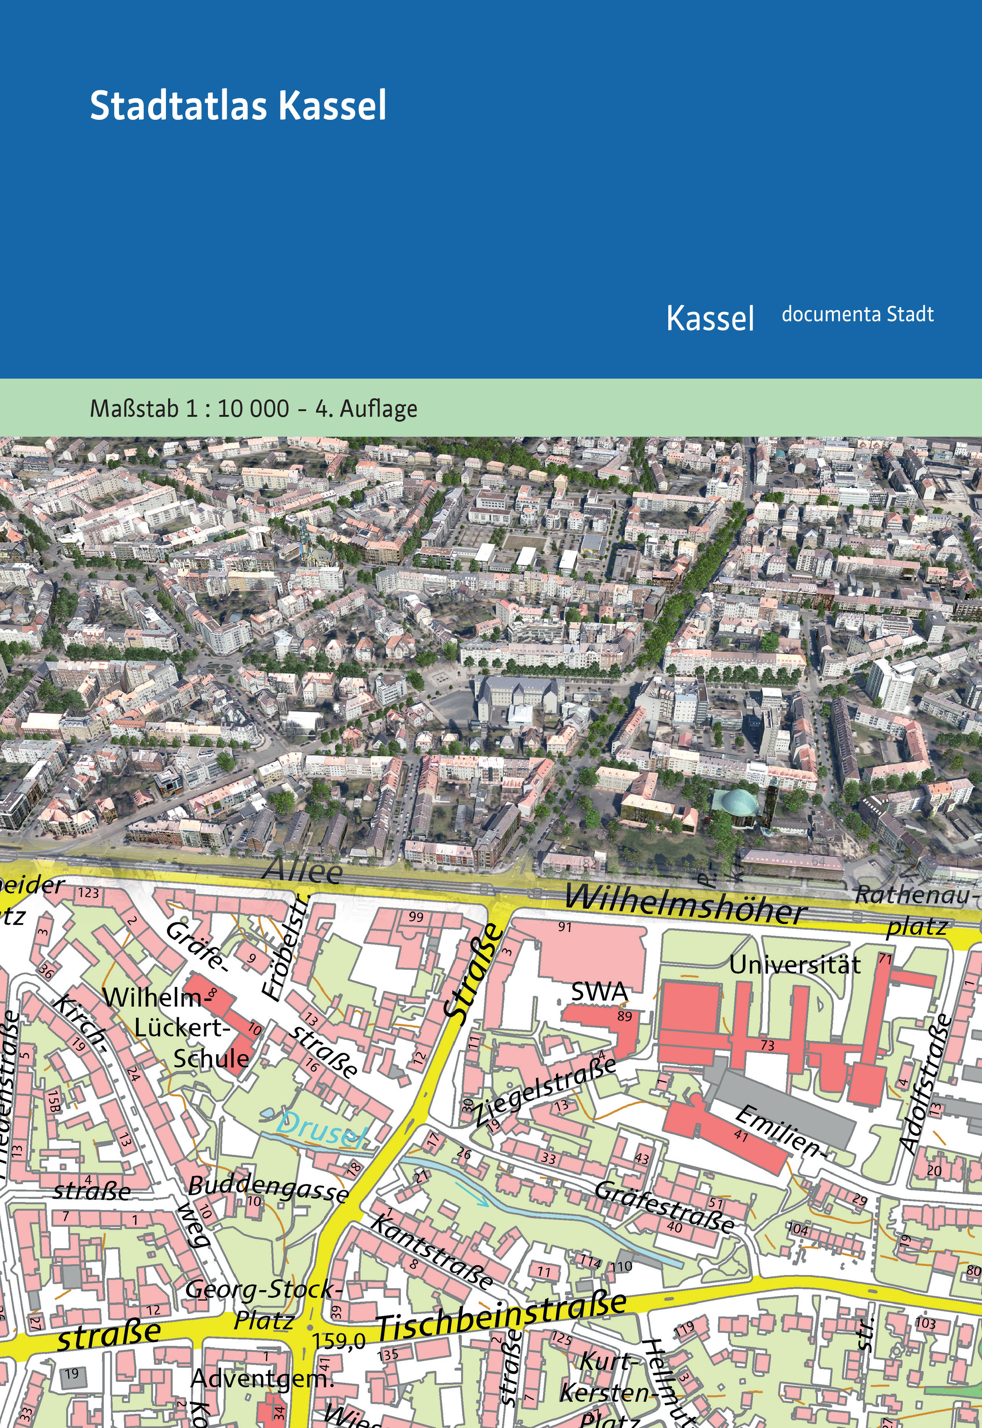Click the Universität map label

click(x=795, y=965)
